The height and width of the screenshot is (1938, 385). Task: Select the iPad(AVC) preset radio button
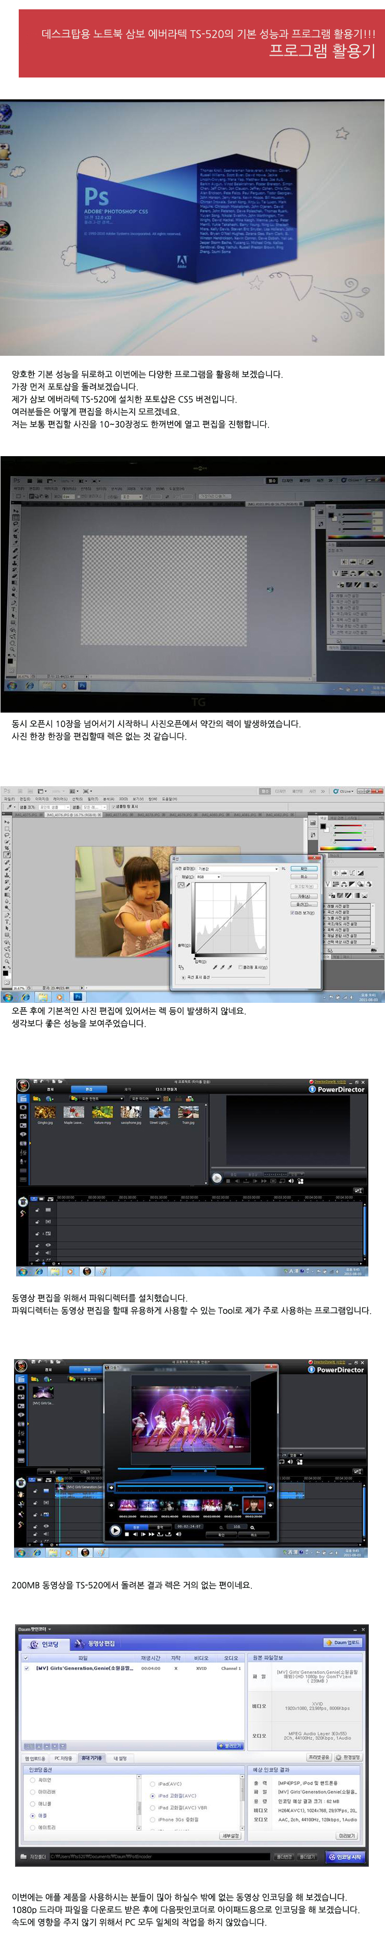click(152, 1784)
